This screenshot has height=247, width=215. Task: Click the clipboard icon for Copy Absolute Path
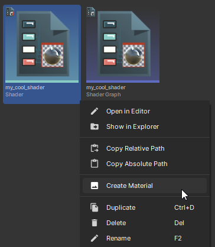(95, 164)
